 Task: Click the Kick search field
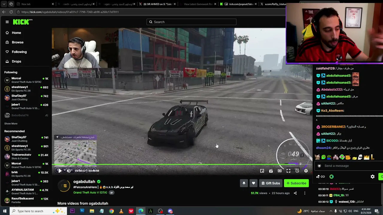[191, 22]
